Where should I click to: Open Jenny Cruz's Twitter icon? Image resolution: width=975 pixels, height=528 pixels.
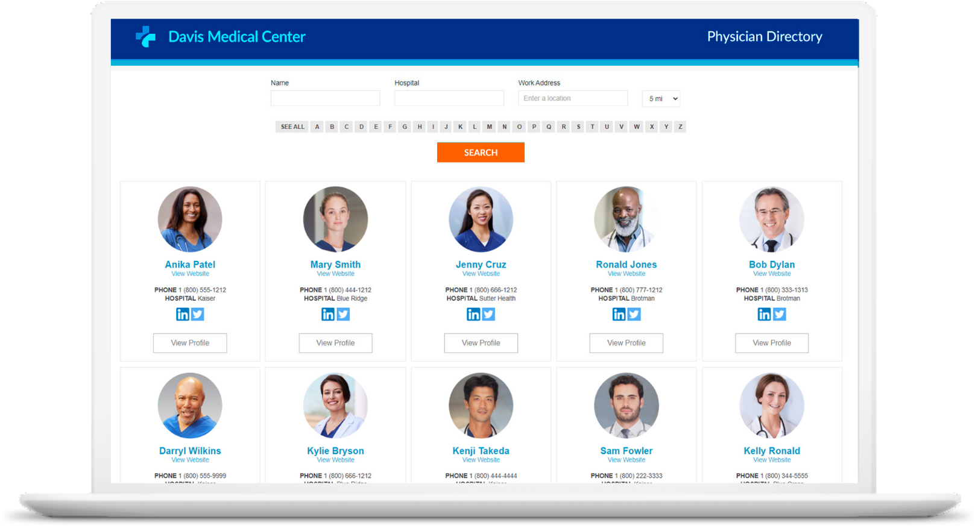[x=488, y=314]
